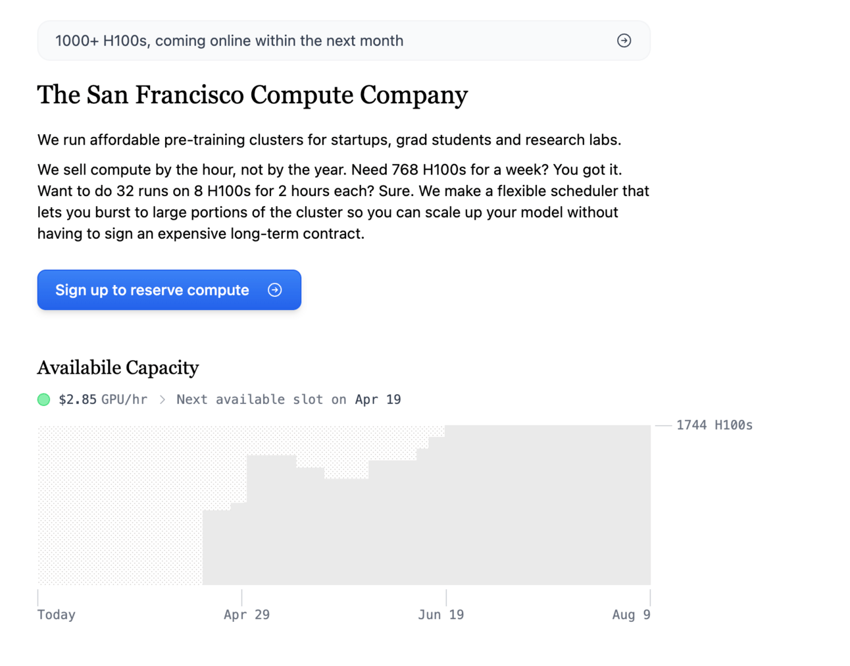Click the paragraph about selling compute hourly
Screen dimensions: 850x666
pyautogui.click(x=342, y=201)
